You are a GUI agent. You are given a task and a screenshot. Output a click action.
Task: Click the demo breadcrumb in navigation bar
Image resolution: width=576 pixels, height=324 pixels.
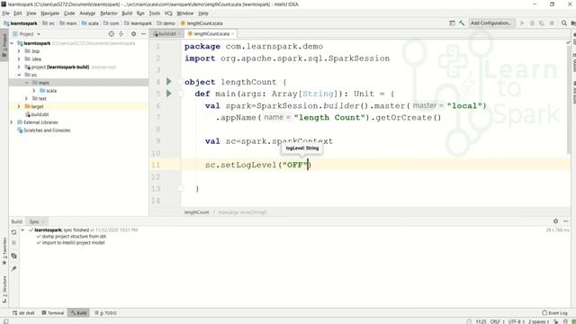pos(166,23)
